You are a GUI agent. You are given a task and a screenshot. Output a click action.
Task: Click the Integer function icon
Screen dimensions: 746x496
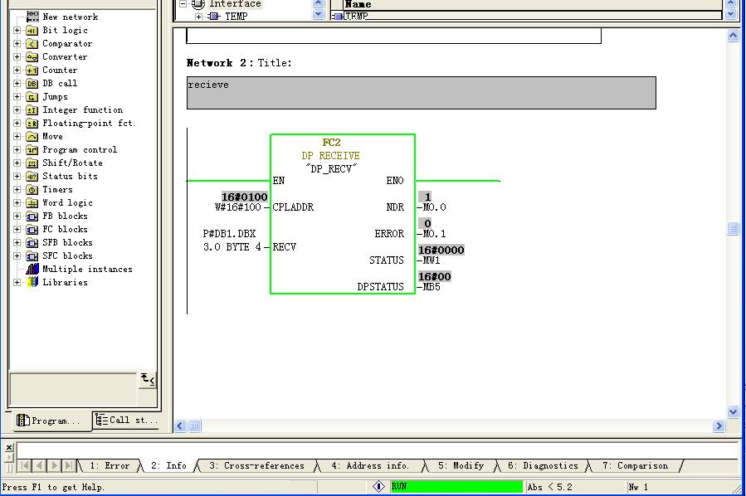tap(32, 110)
